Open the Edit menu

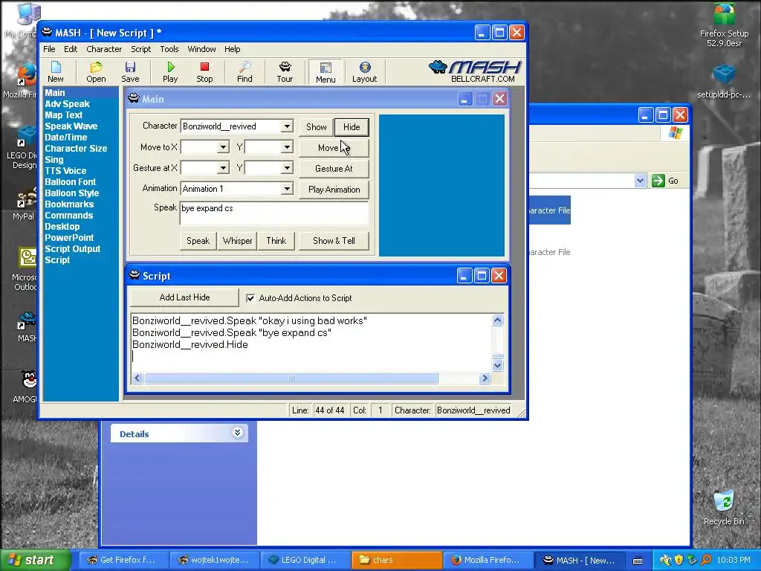click(71, 49)
